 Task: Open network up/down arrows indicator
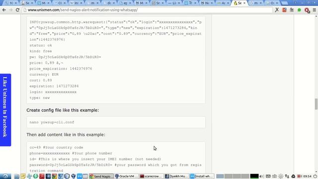[x=287, y=177]
